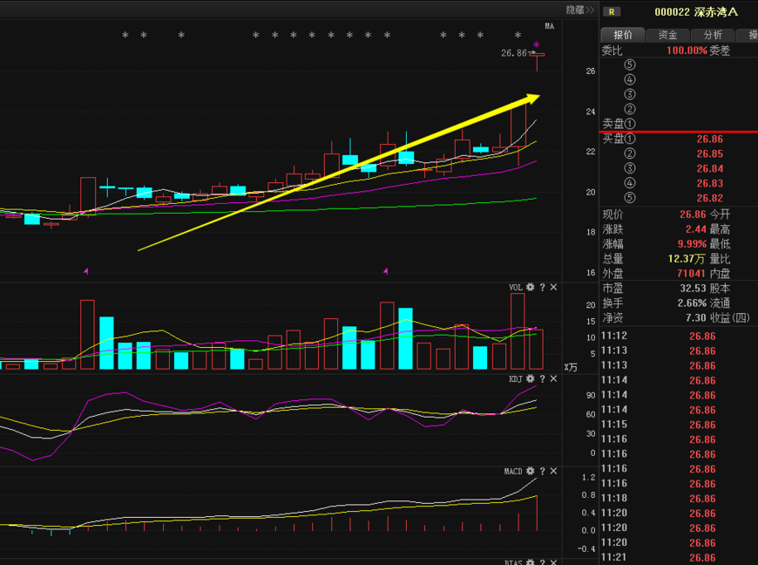Click the 量比 label
Image resolution: width=758 pixels, height=565 pixels.
pos(720,259)
